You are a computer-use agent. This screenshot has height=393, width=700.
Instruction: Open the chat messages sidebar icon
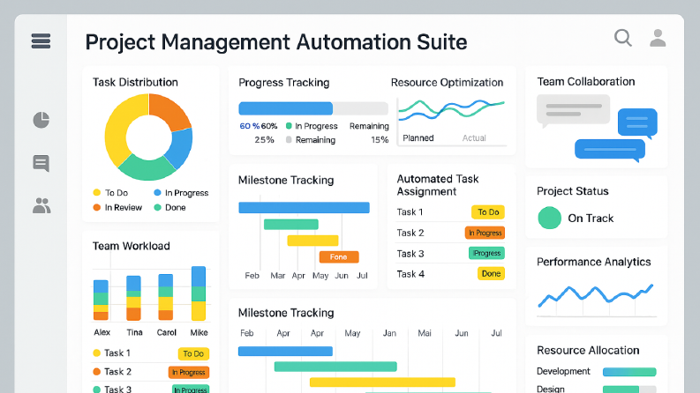(41, 164)
